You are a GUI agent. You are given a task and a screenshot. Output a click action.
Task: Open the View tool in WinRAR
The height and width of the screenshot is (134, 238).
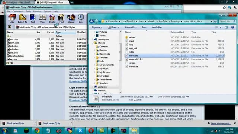tap(42, 19)
